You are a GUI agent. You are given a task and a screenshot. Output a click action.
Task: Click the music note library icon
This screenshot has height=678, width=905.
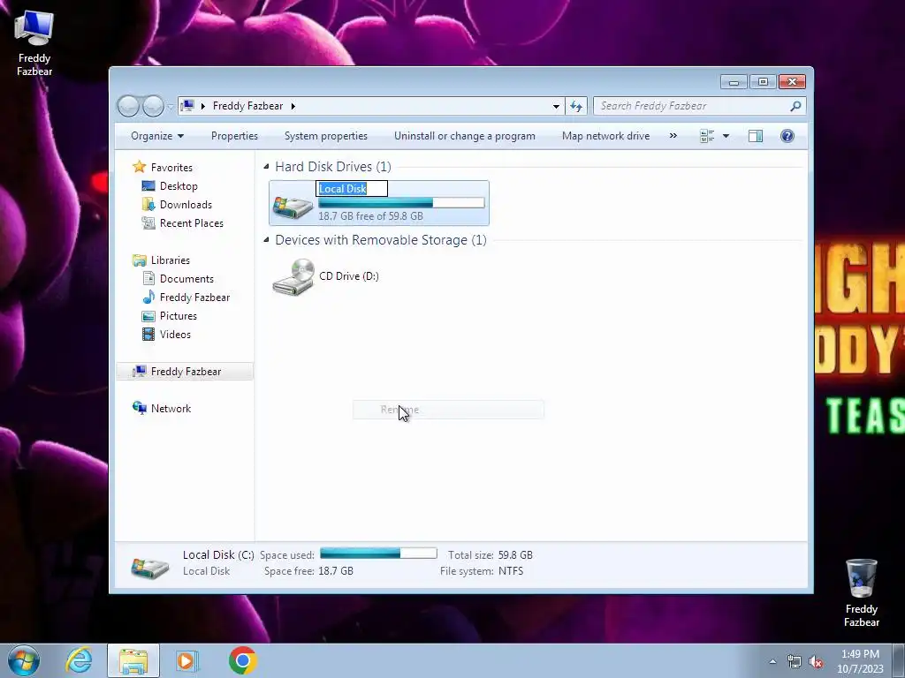tap(148, 297)
